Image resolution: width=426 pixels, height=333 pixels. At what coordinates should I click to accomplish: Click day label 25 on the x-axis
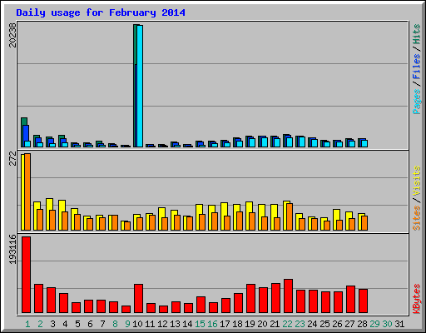coord(324,324)
